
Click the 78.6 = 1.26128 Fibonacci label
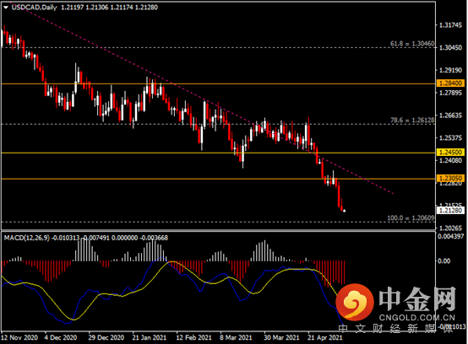tap(412, 120)
